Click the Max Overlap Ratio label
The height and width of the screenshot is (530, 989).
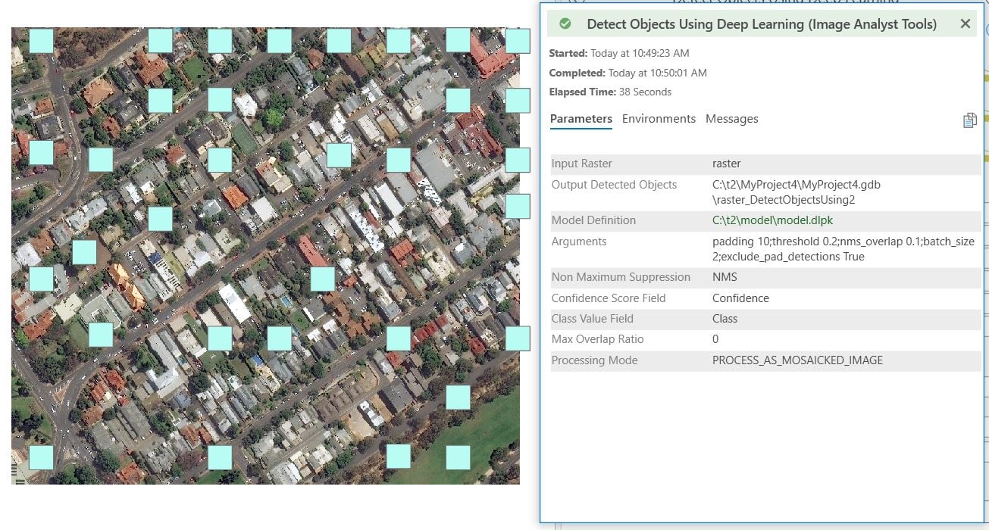click(x=598, y=339)
